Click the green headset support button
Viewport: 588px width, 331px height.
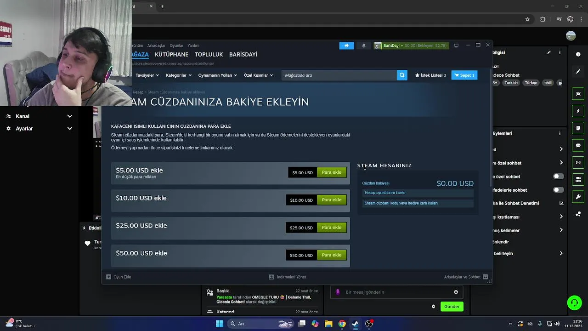pyautogui.click(x=574, y=302)
